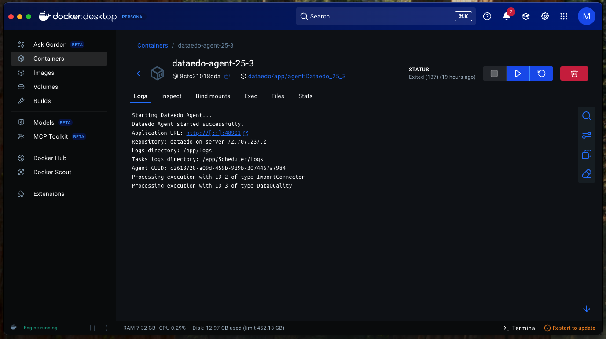Click the Agent GUID log line
The width and height of the screenshot is (606, 339).
209,168
